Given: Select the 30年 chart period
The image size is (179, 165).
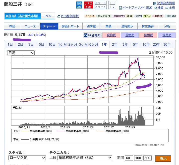Looking at the screenshot, I should click(167, 44).
